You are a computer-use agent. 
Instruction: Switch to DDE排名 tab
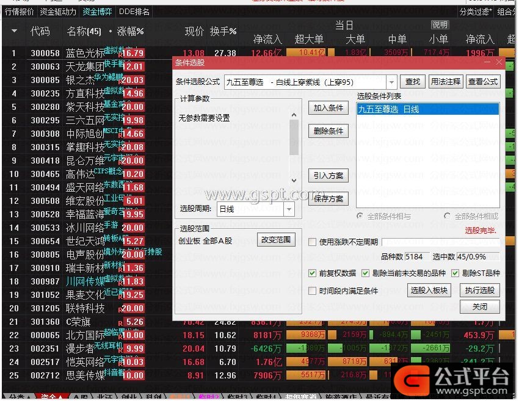point(134,12)
